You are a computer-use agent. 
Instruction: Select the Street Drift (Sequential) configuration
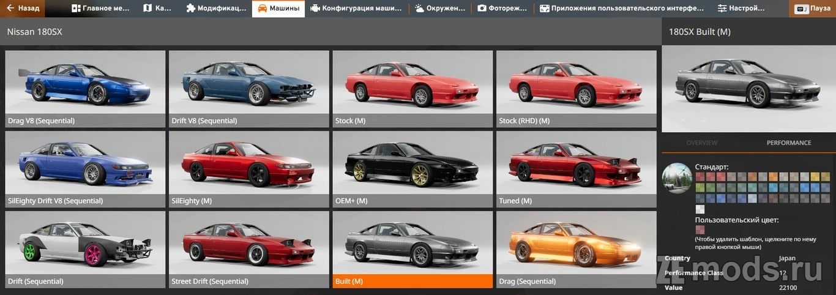click(249, 250)
